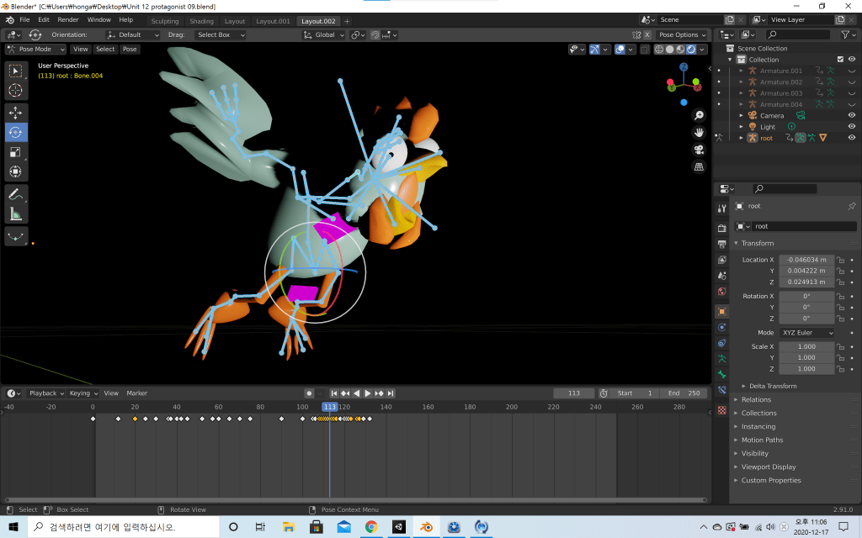Image resolution: width=862 pixels, height=538 pixels.
Task: Select the 3D Cursor tool
Action: [16, 90]
